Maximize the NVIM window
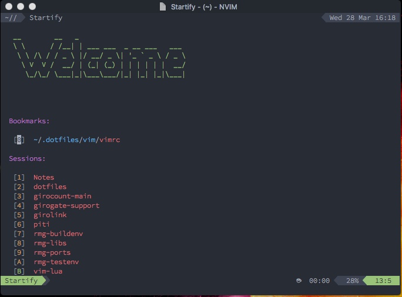The width and height of the screenshot is (402, 297). click(x=32, y=6)
